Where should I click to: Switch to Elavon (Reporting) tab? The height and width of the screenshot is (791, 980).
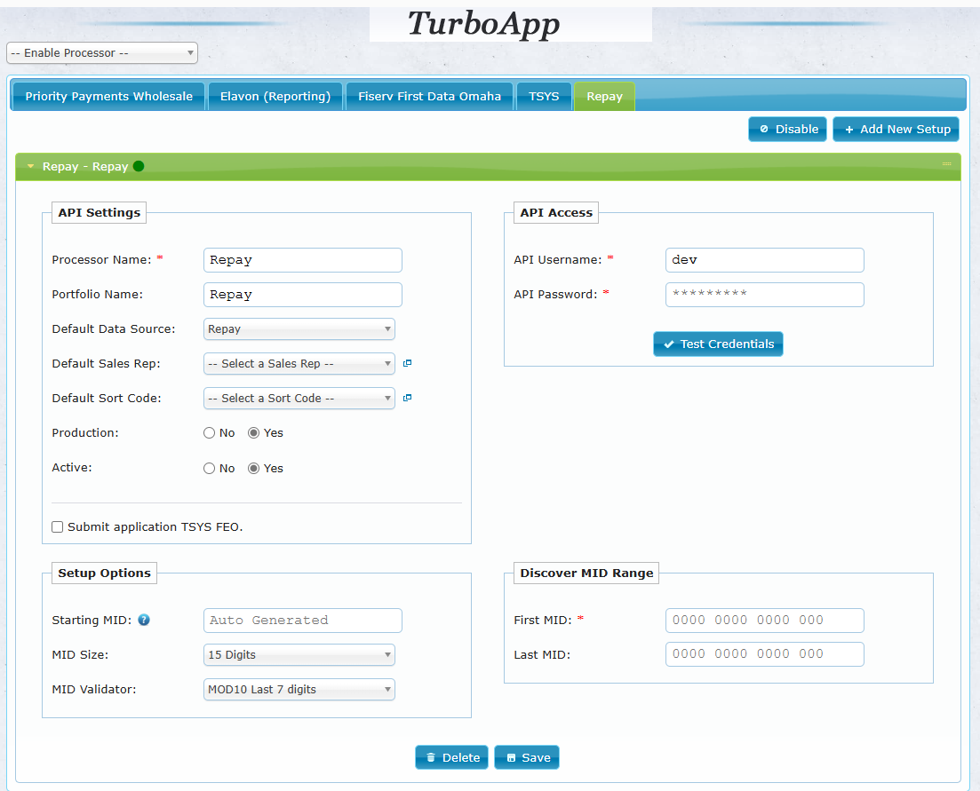click(x=275, y=97)
